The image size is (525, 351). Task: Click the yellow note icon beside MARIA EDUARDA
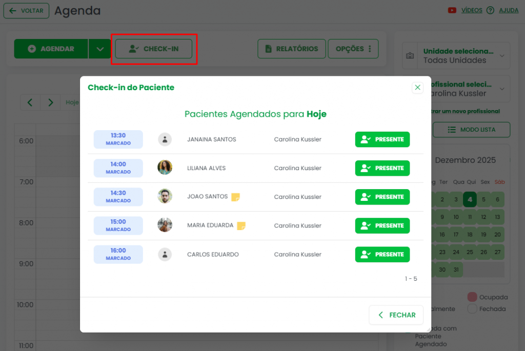[241, 225]
